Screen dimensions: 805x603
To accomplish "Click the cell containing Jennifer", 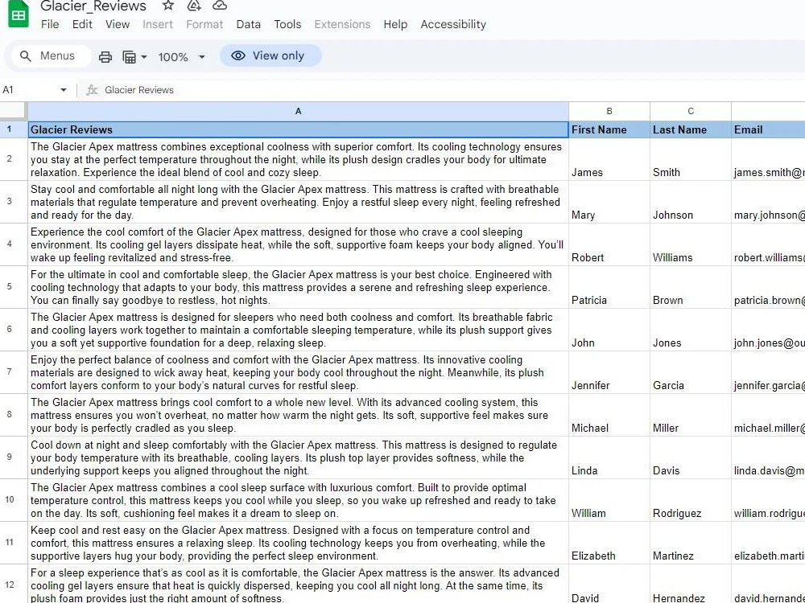I will (609, 371).
